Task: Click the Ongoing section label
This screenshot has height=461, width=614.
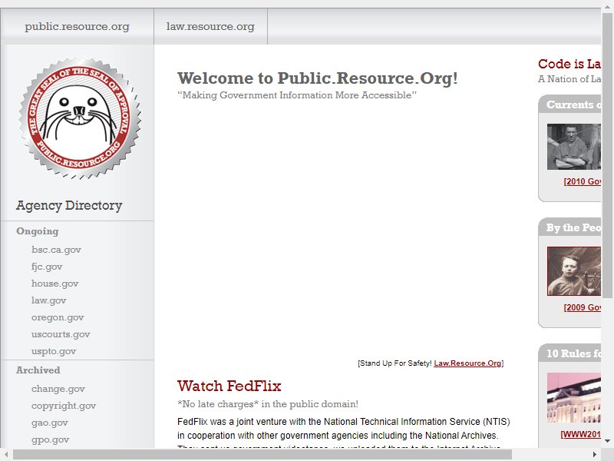Action: point(38,231)
